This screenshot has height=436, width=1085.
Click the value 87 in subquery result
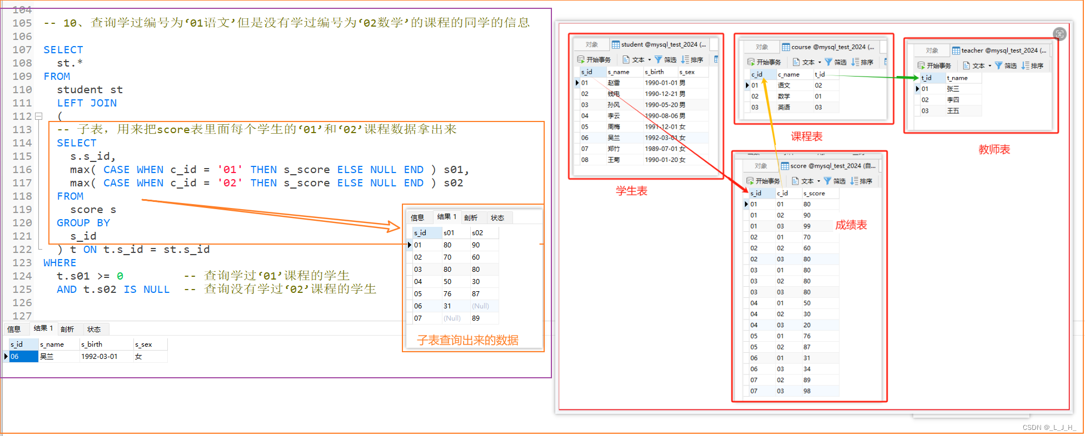click(484, 294)
